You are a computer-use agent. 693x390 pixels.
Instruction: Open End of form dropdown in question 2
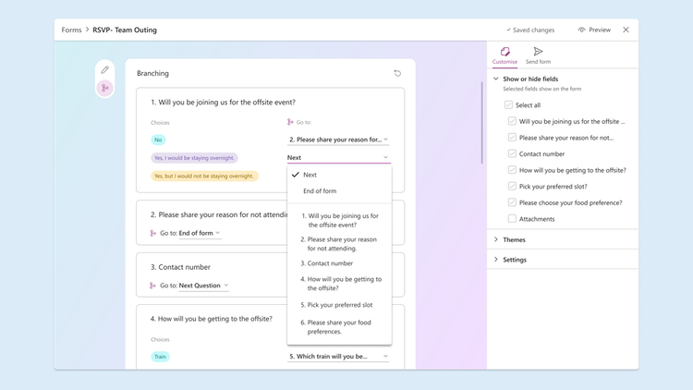[x=200, y=233]
